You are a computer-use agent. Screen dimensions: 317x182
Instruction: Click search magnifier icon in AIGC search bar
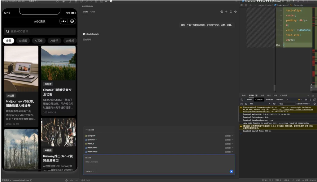coord(7,31)
